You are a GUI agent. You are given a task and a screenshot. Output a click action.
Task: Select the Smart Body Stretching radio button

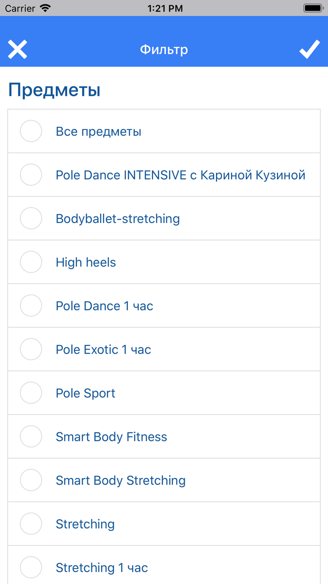coord(31,480)
